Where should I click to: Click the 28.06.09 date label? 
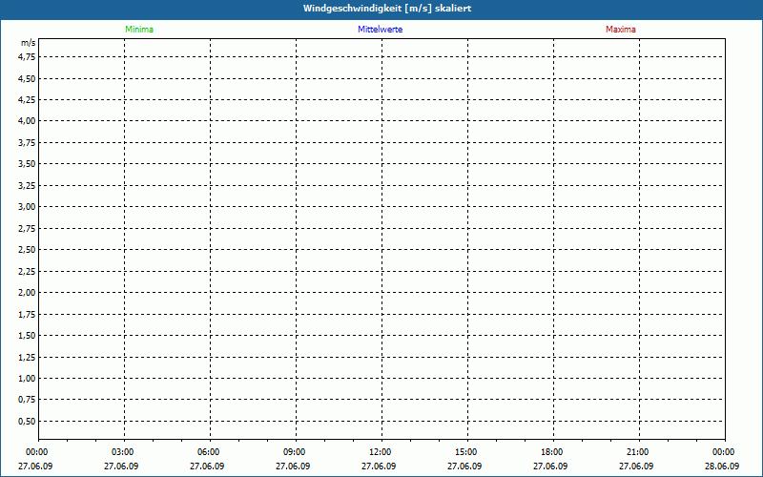[x=722, y=467]
